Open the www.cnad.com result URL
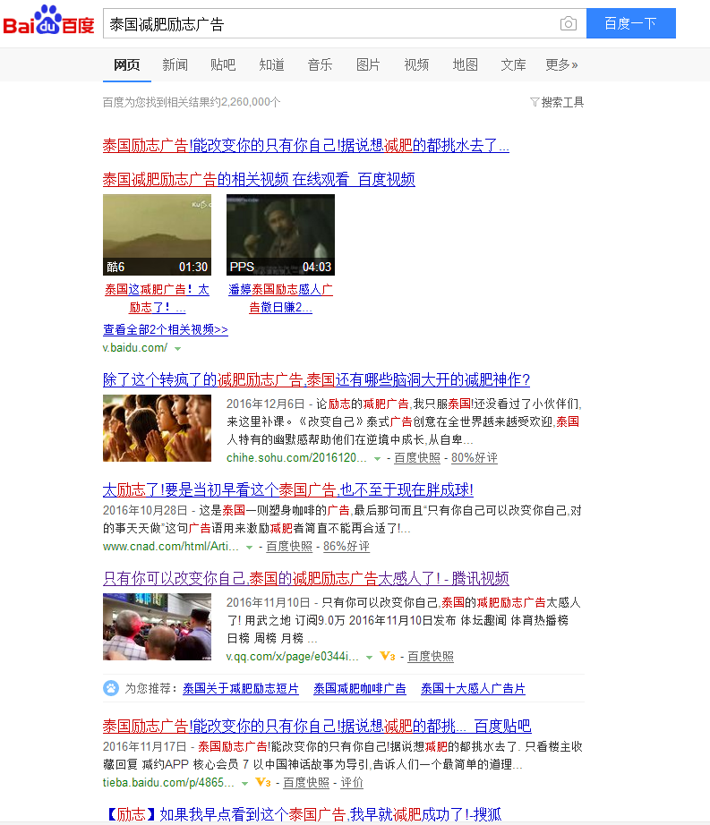Screen dimensions: 710x825 (x=170, y=546)
